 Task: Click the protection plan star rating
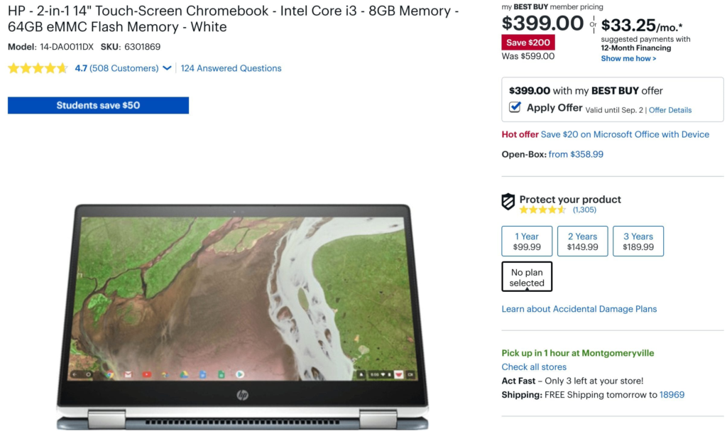click(x=542, y=210)
